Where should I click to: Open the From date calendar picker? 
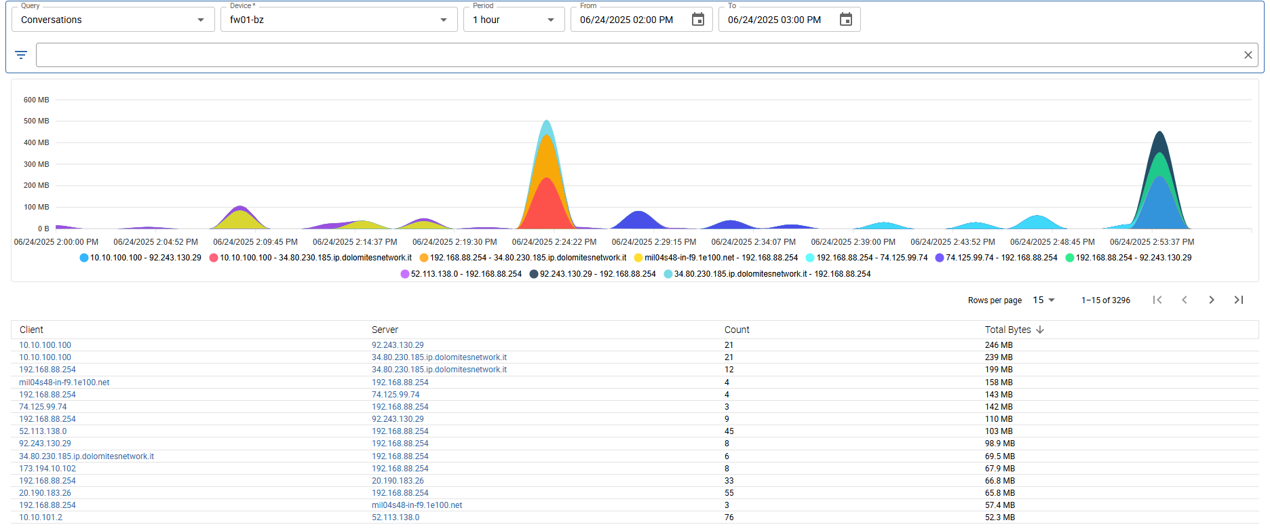[697, 20]
